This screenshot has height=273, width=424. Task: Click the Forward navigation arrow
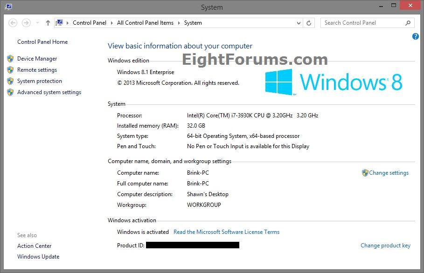pos(26,23)
